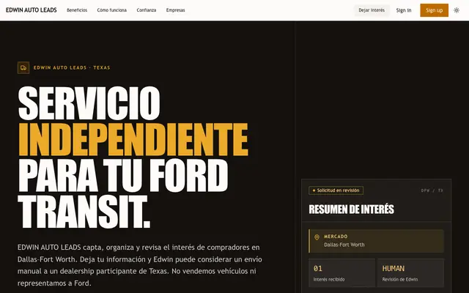
Task: Go to Cómo funciona section
Action: 112,10
